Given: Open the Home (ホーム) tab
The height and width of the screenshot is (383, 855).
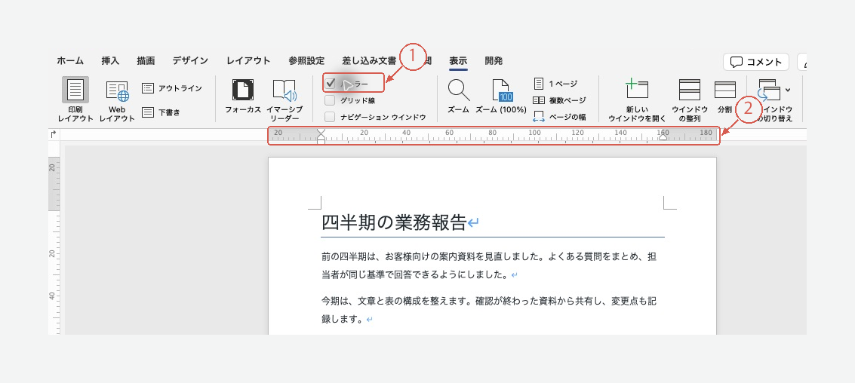Looking at the screenshot, I should coord(70,61).
